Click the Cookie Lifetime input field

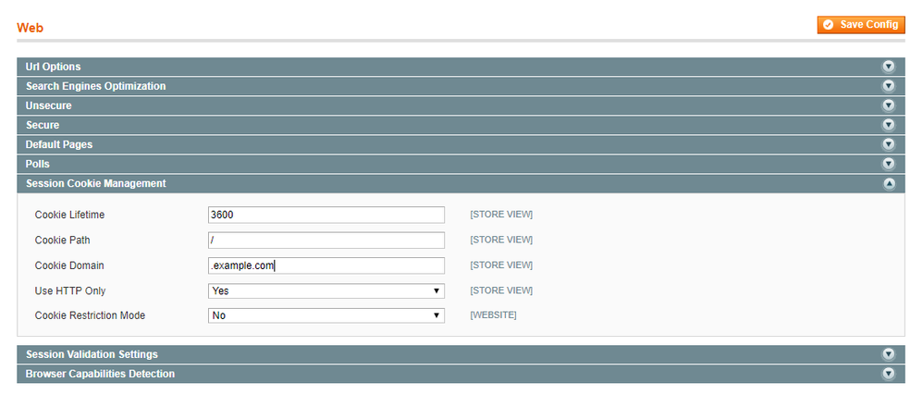coord(326,215)
